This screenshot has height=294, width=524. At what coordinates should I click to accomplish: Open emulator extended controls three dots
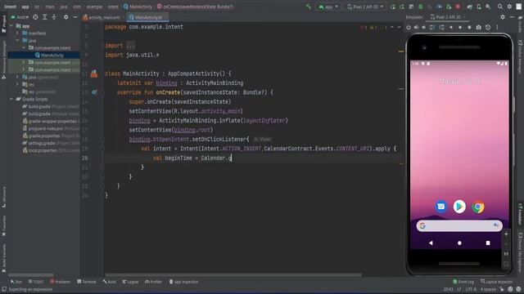point(497,27)
